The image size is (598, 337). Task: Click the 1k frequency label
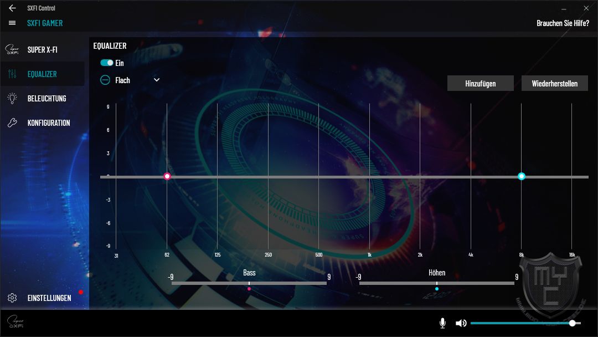[369, 254]
